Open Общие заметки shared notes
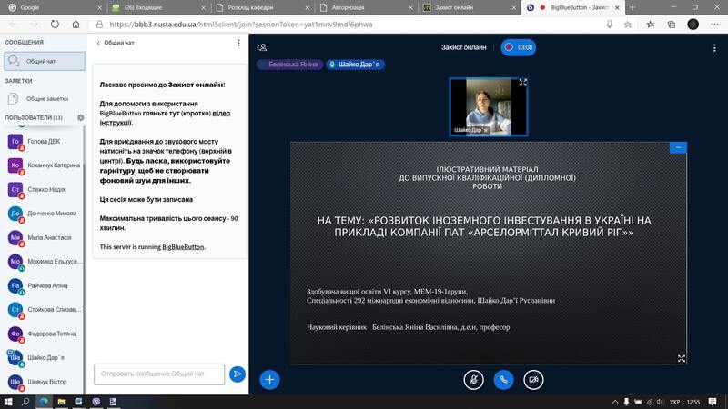Viewport: 728px width, 409px height. coord(45,99)
